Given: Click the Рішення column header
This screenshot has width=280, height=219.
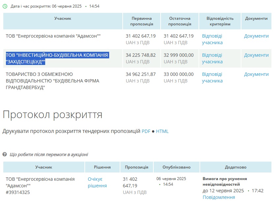Looking at the screenshot, I should [x=102, y=167].
